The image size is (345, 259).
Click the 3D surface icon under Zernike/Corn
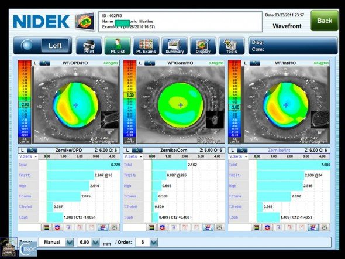tap(219, 227)
